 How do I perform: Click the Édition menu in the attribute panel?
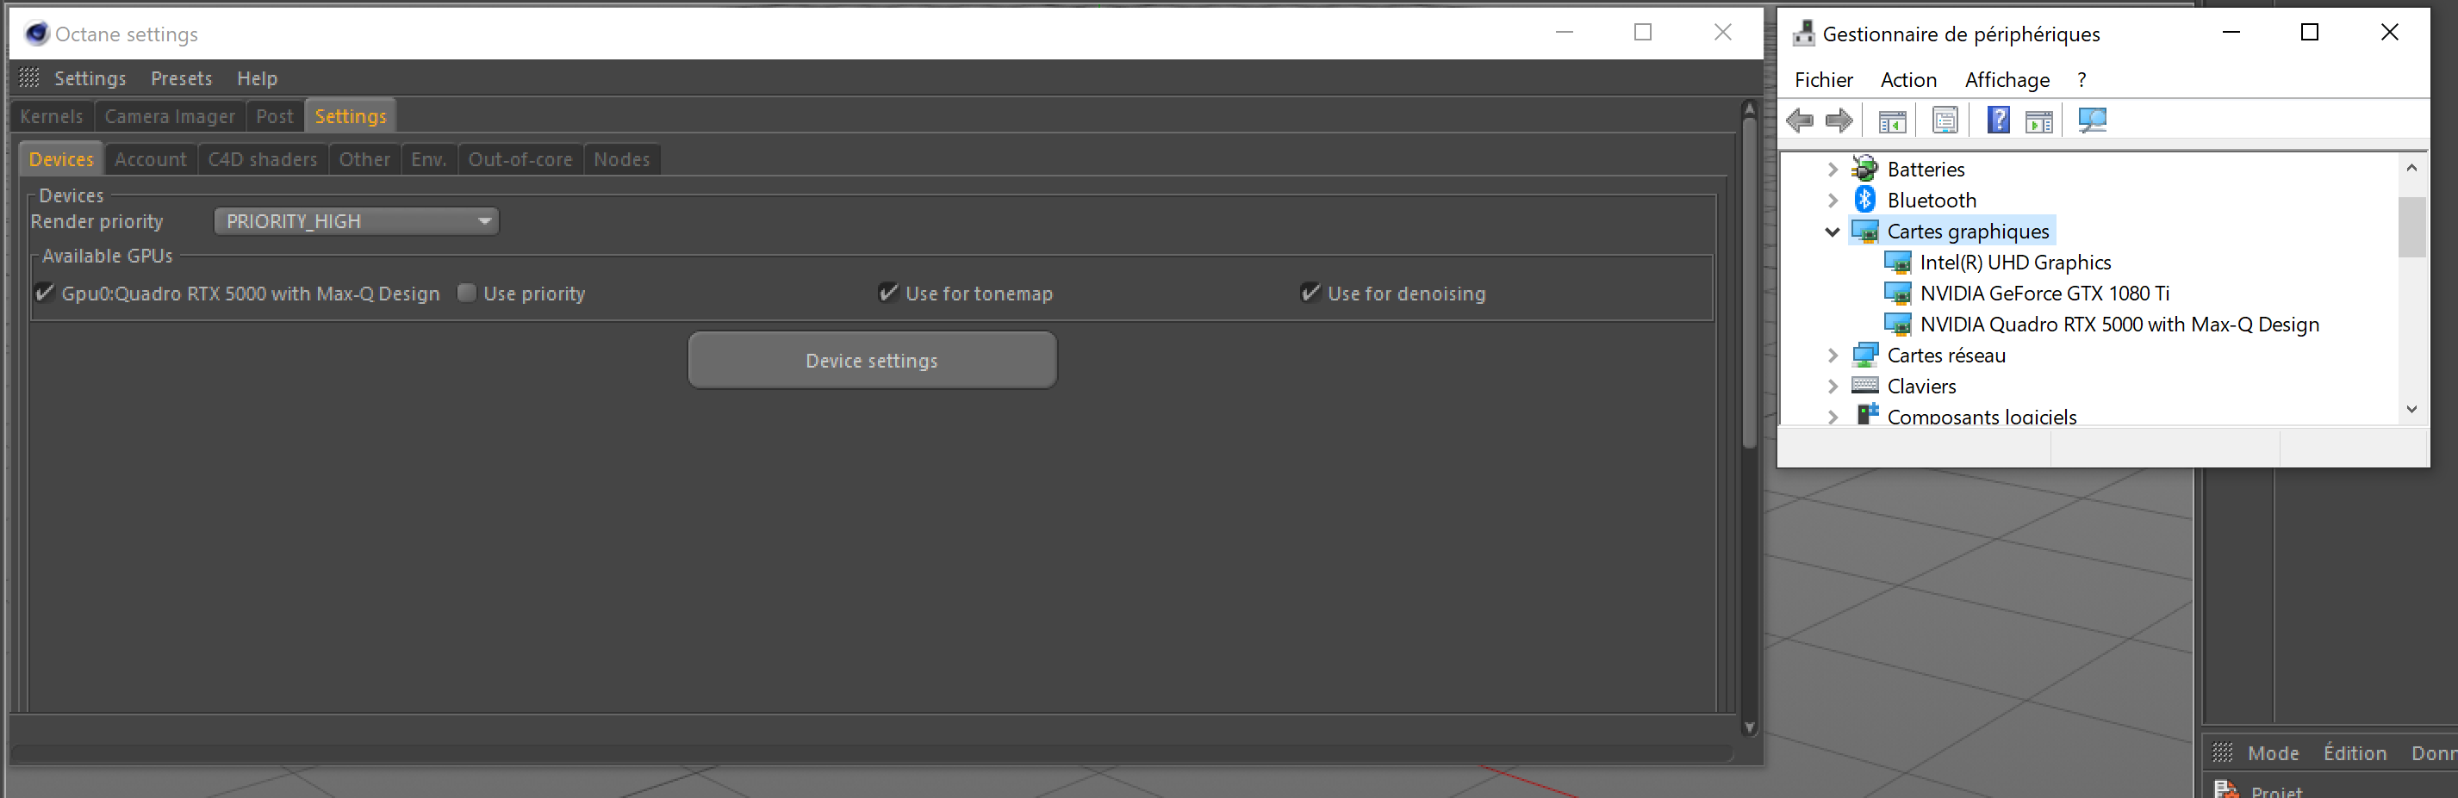point(2355,753)
